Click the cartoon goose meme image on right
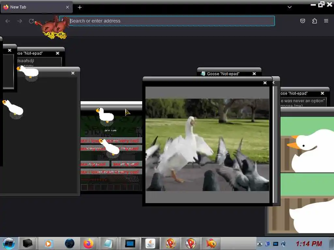Screen dimensions: 334x250 (307, 174)
